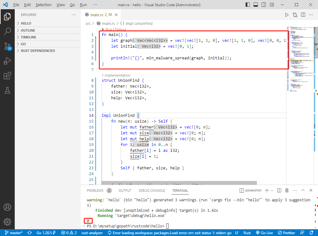Open Customize Layout icon
318x236 pixels.
coord(272,5)
